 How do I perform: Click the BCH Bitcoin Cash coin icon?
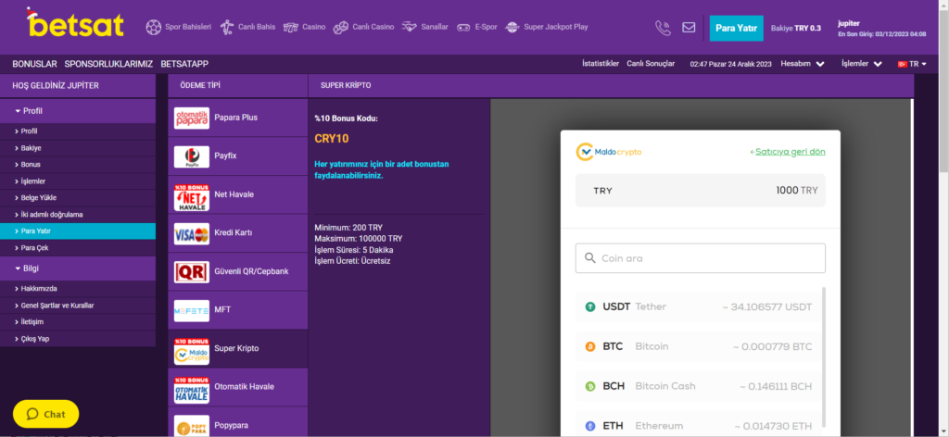click(x=590, y=386)
